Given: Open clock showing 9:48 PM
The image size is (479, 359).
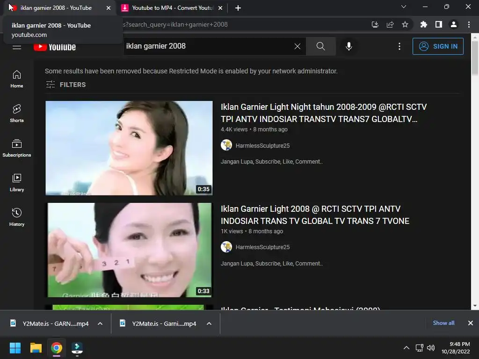Looking at the screenshot, I should (456, 348).
